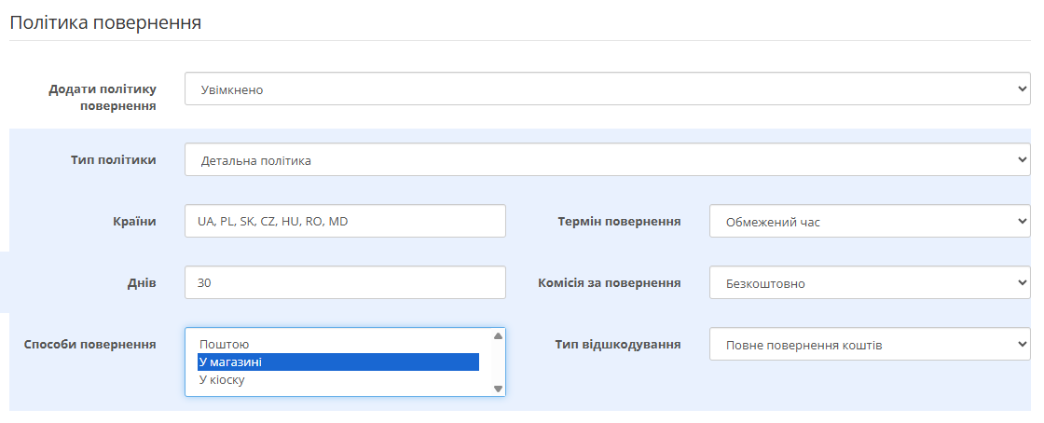Open the 'Обмежений час' dropdown

coord(869,222)
